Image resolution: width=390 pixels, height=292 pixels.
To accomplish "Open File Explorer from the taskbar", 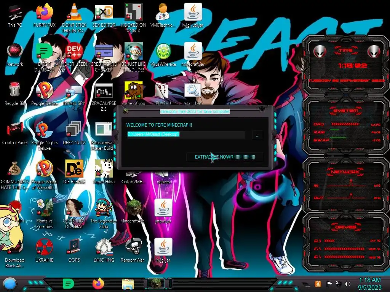I will (128, 284).
